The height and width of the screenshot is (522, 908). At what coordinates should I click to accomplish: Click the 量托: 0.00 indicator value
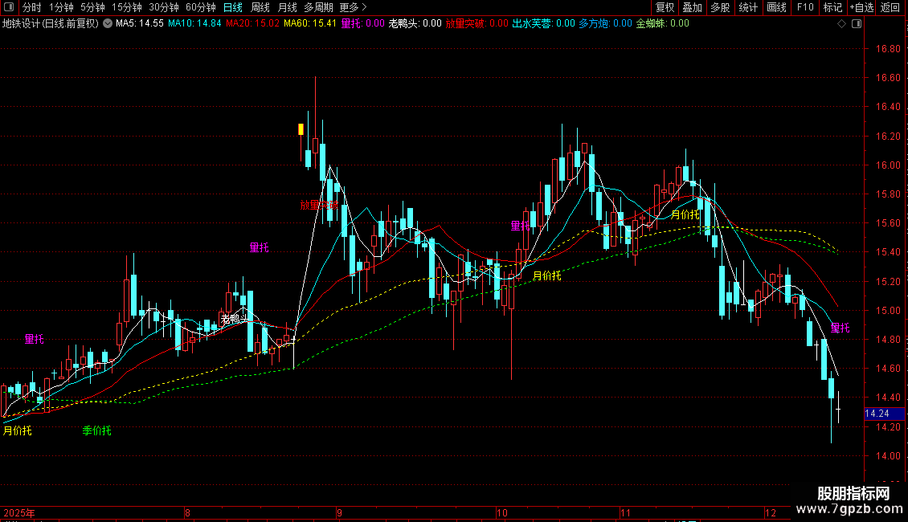(x=363, y=24)
